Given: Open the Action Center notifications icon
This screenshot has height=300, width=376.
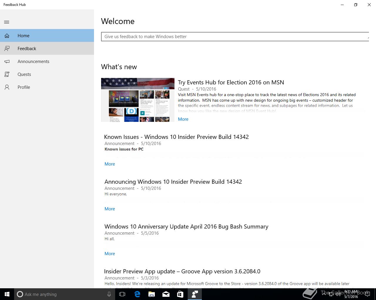Looking at the screenshot, I should point(367,294).
